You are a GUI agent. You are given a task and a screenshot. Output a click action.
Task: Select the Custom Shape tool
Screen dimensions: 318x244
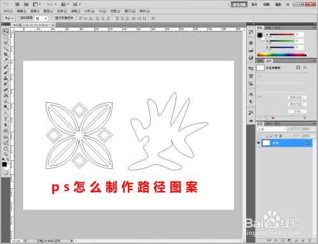(x=6, y=130)
